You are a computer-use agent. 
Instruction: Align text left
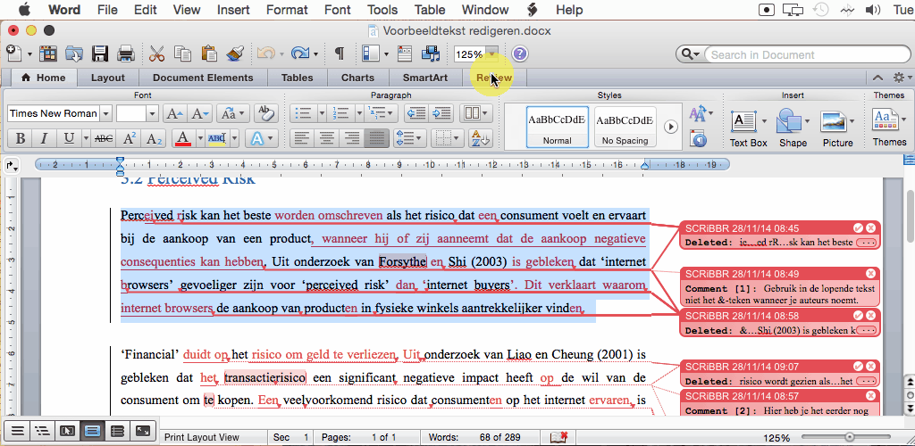(x=302, y=138)
